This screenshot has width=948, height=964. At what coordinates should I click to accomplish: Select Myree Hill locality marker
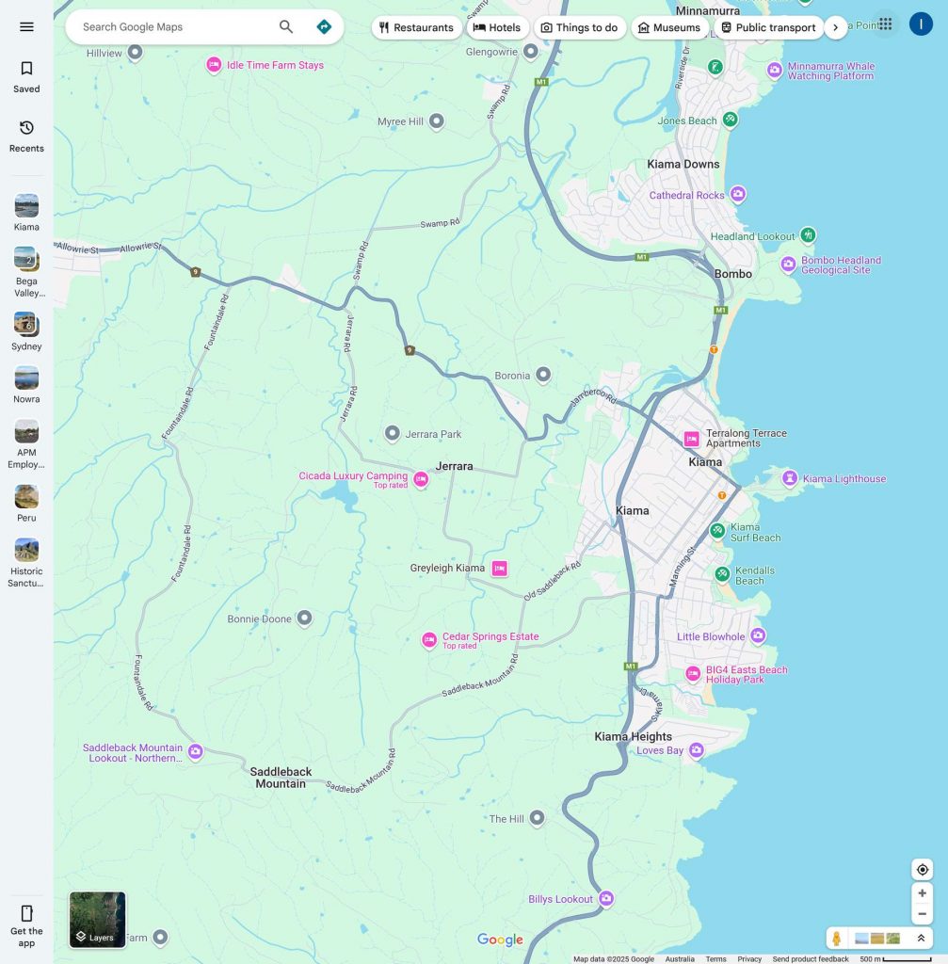click(x=437, y=120)
